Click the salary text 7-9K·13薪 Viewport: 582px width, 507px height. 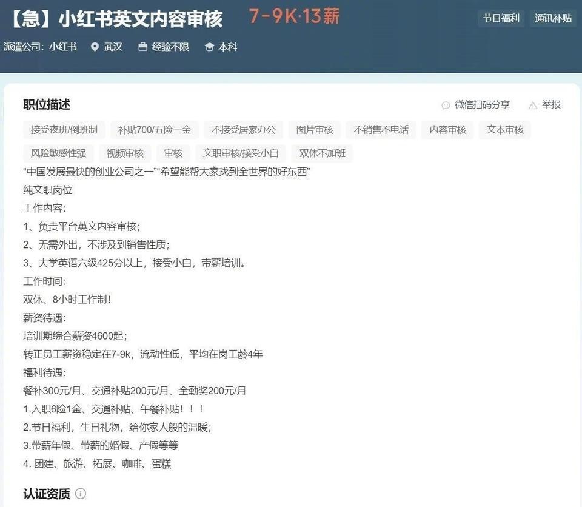[x=295, y=16]
